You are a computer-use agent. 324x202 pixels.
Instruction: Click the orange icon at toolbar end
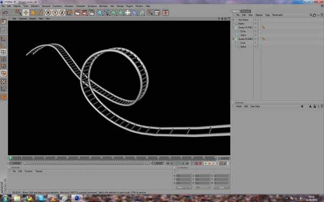(x=165, y=12)
